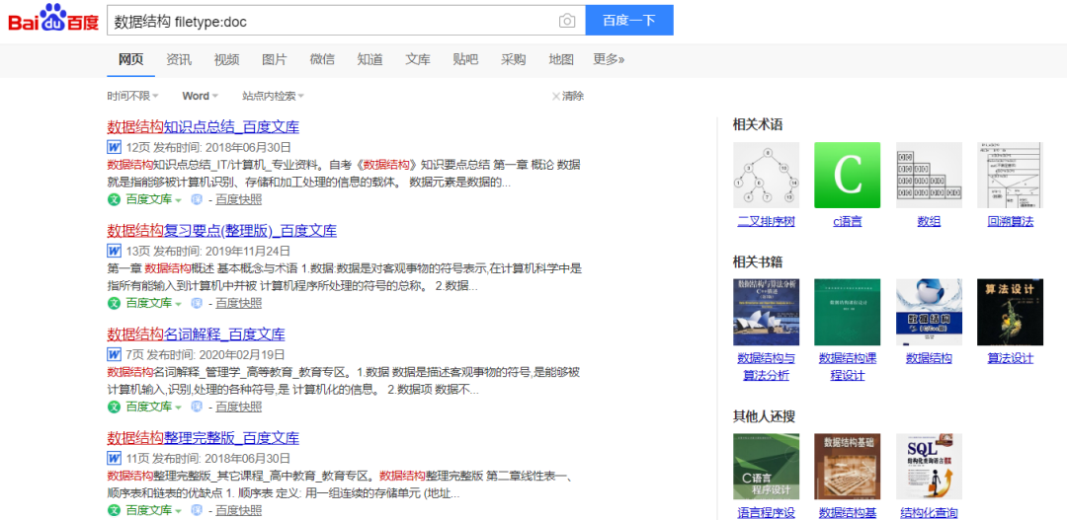This screenshot has height=520, width=1067.
Task: Expand 百度文库 arrow in 整理完整版 result
Action: coord(178,511)
